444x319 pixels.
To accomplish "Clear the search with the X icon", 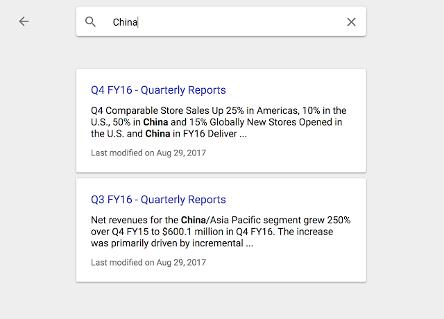I will coord(351,21).
